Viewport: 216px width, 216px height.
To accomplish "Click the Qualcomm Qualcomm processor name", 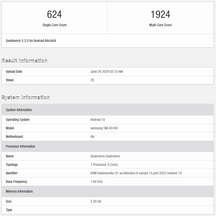I will pyautogui.click(x=105, y=156).
